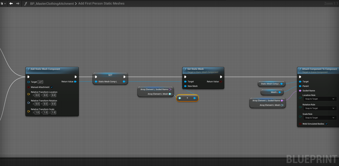Click the Set Static Mesh Return Value pin

tap(221, 81)
